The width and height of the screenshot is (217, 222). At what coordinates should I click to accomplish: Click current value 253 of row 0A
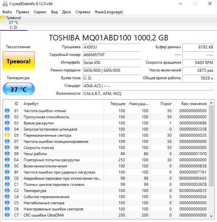(122, 160)
